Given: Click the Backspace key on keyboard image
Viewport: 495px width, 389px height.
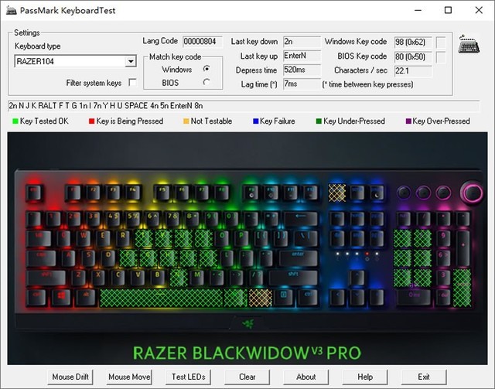Looking at the screenshot, I should [x=301, y=218].
